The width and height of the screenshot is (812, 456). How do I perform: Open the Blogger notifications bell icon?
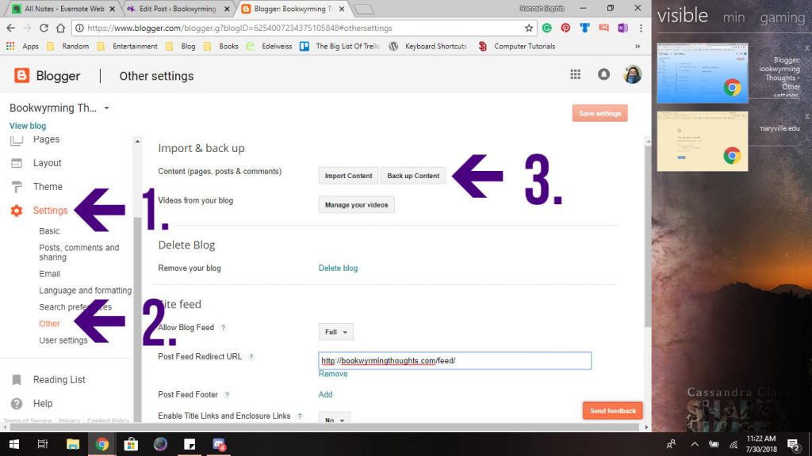click(x=603, y=74)
